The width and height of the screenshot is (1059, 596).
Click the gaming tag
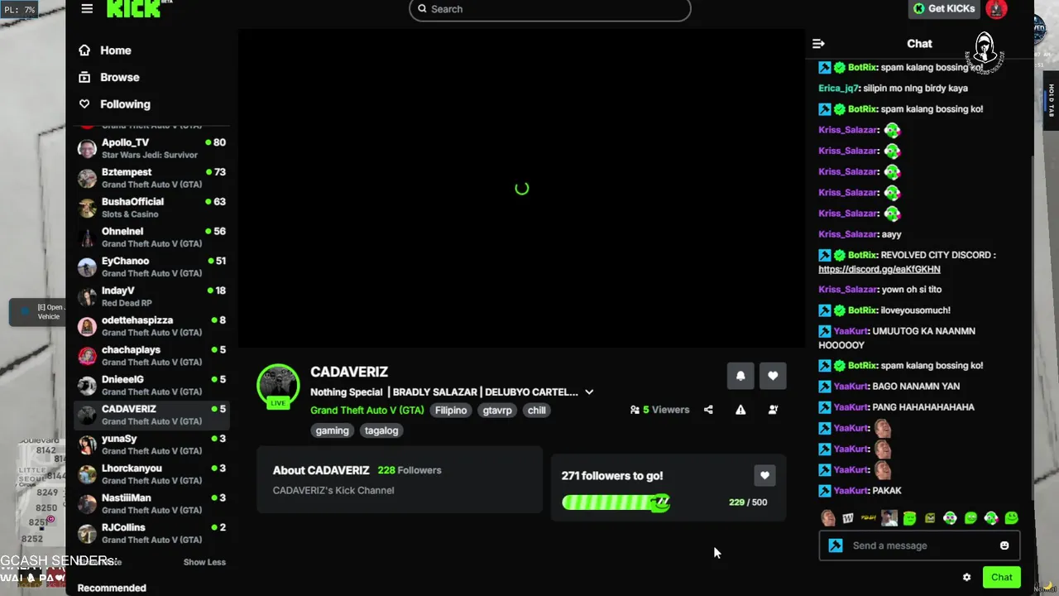[332, 430]
